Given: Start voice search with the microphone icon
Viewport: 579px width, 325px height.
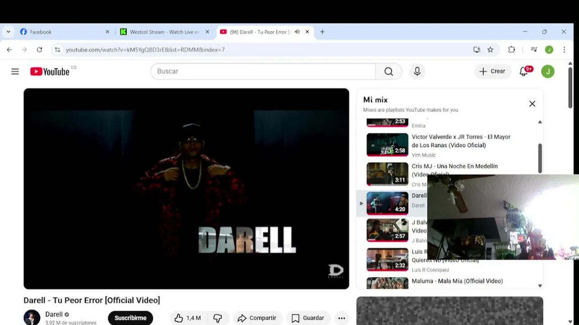Looking at the screenshot, I should pos(417,71).
